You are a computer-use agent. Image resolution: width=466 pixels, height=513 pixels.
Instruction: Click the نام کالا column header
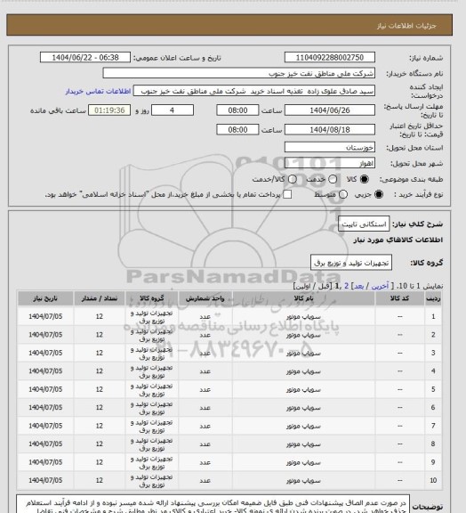[303, 298]
